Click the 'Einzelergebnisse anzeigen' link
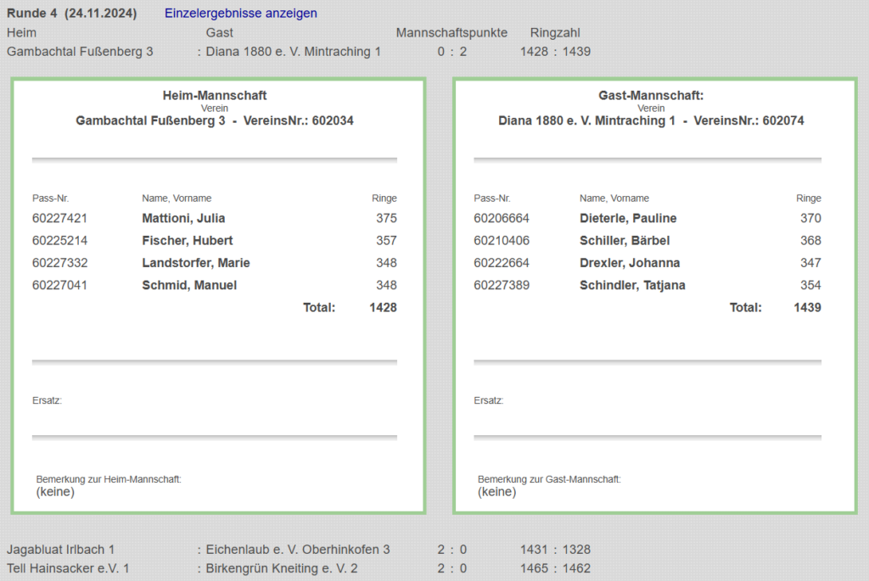This screenshot has width=869, height=581. [x=241, y=14]
